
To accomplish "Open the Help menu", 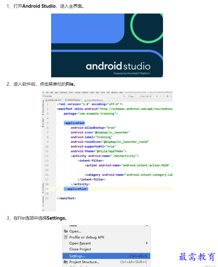I will 121,92.
